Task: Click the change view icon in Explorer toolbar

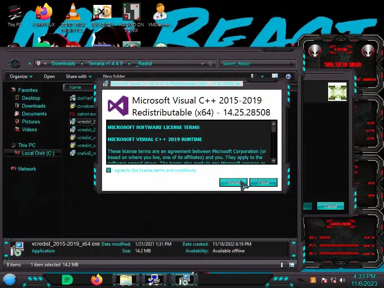Action: (x=254, y=76)
